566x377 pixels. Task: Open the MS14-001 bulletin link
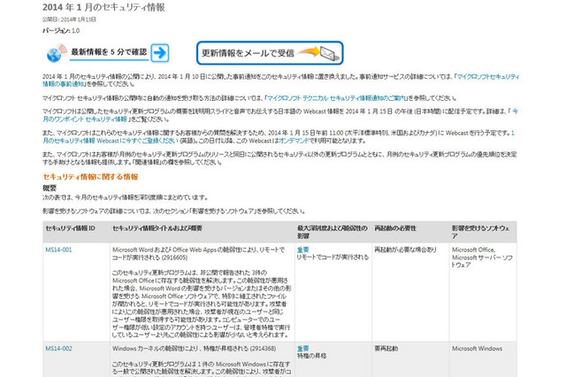58,250
